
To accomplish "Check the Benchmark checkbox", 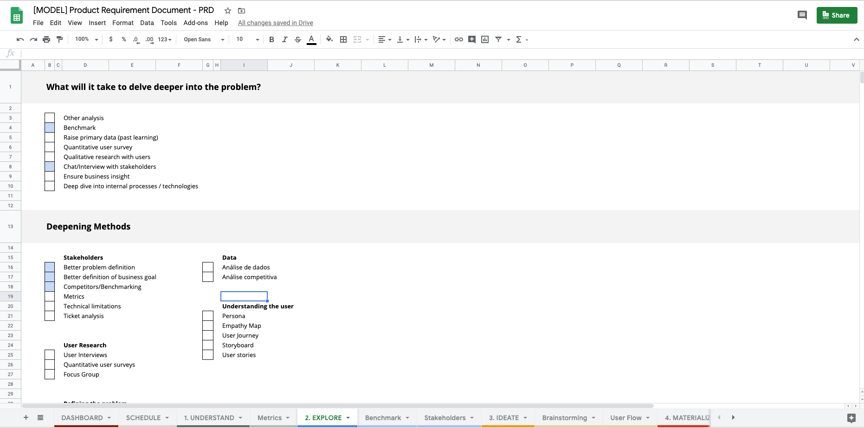I will (50, 128).
